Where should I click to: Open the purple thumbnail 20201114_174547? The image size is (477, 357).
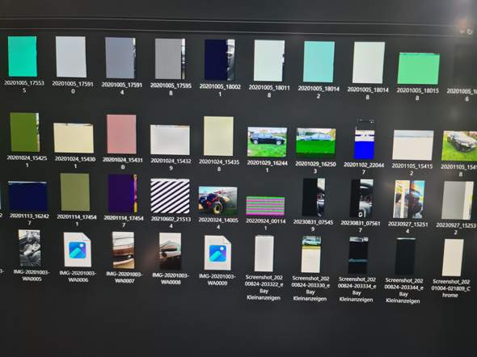[x=123, y=193]
